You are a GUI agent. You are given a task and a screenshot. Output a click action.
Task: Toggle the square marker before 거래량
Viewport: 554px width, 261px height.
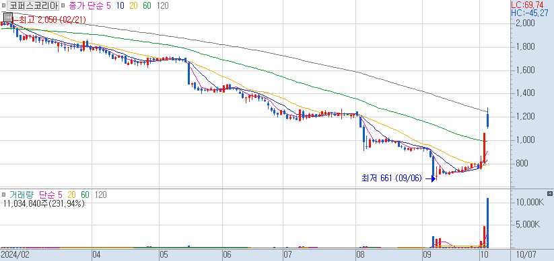click(3, 195)
